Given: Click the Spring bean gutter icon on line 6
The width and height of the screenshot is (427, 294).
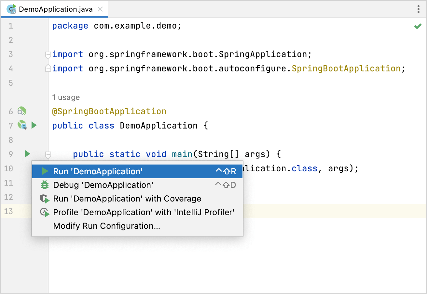Looking at the screenshot, I should (21, 111).
